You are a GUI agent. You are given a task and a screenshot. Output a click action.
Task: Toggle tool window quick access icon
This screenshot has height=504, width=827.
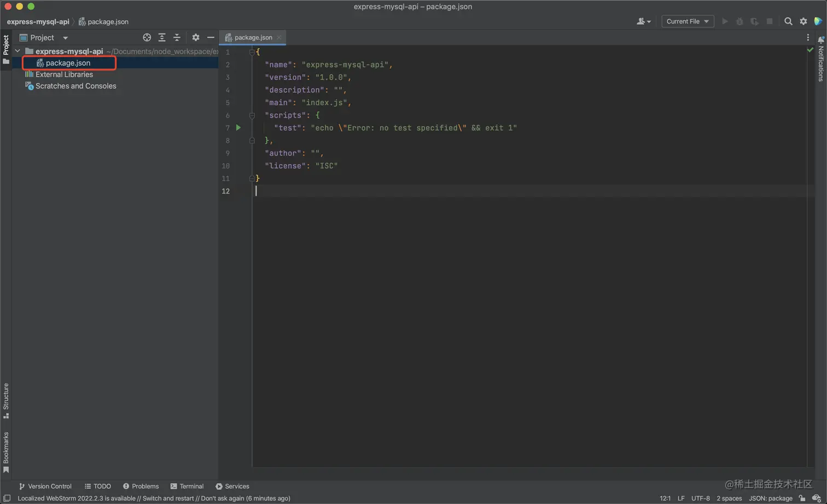point(7,498)
